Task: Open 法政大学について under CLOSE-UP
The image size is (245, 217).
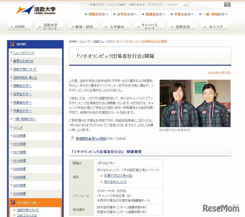Action: tap(28, 210)
